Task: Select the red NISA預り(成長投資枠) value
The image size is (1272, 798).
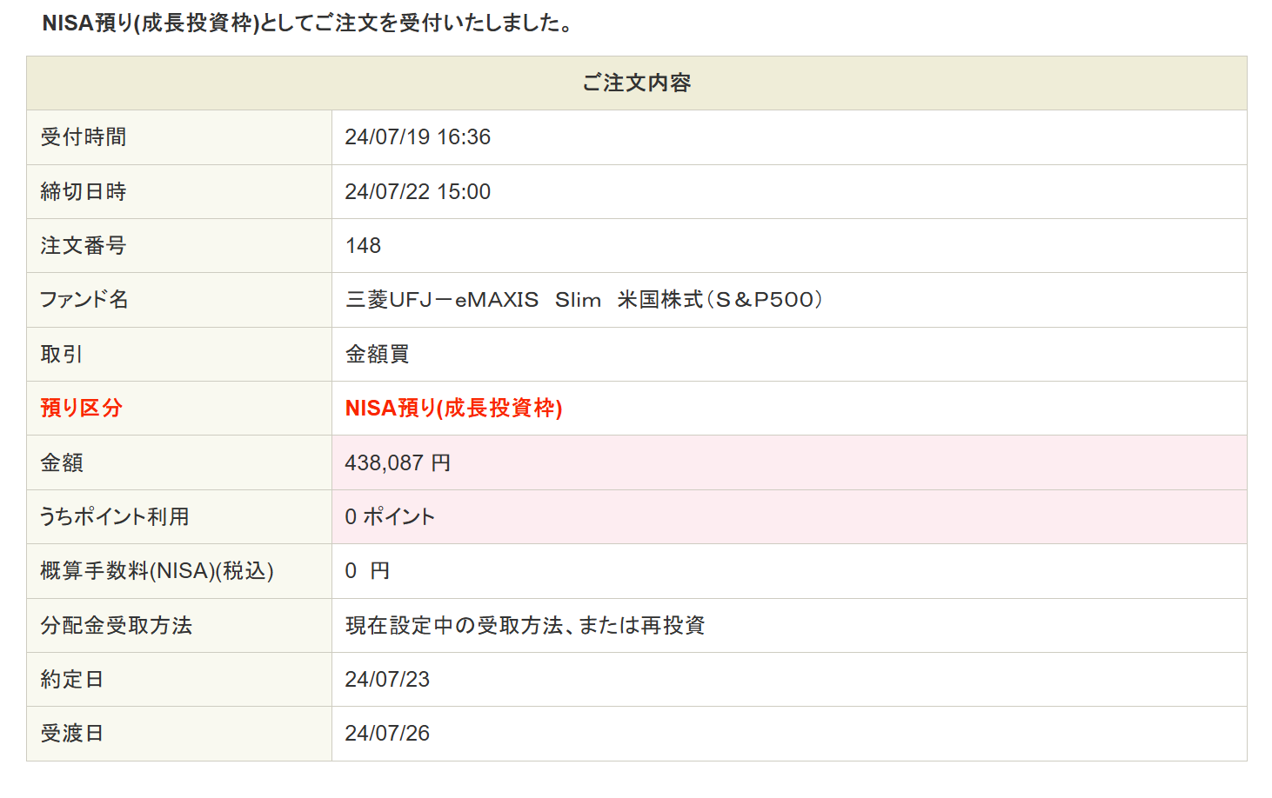Action: click(453, 408)
